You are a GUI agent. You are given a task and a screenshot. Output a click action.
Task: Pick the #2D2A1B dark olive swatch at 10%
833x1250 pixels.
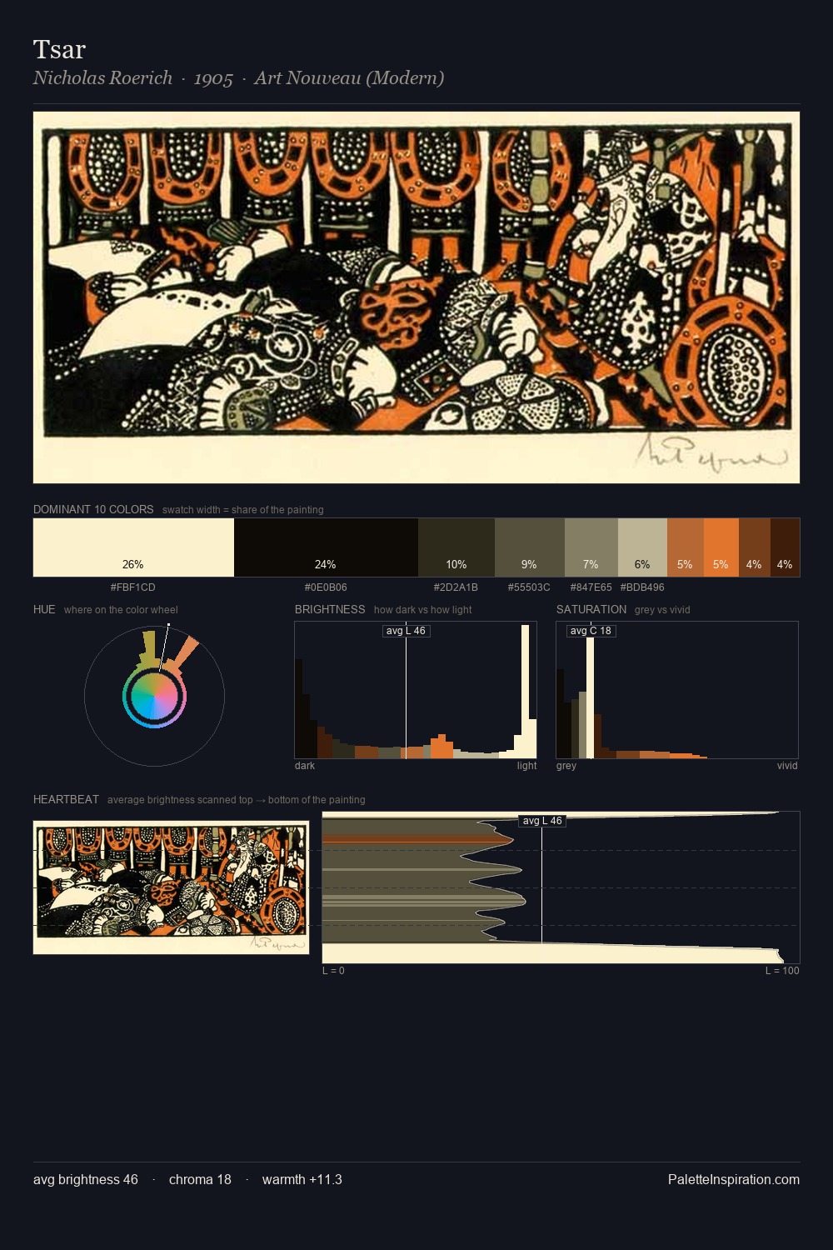456,547
